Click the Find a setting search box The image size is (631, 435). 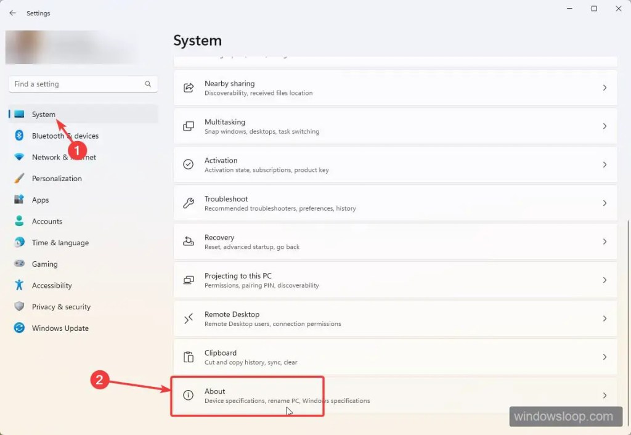pyautogui.click(x=77, y=84)
